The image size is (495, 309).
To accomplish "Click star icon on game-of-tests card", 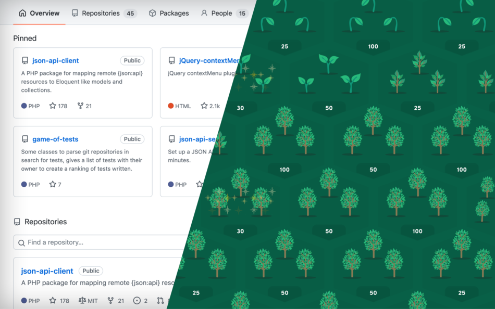I will (53, 184).
